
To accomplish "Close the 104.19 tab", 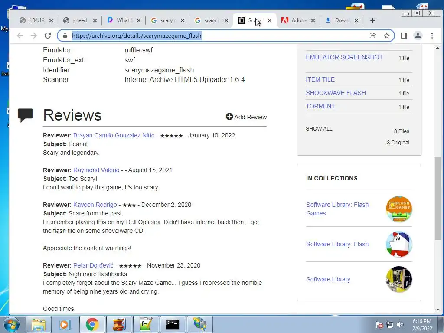I will (x=51, y=20).
